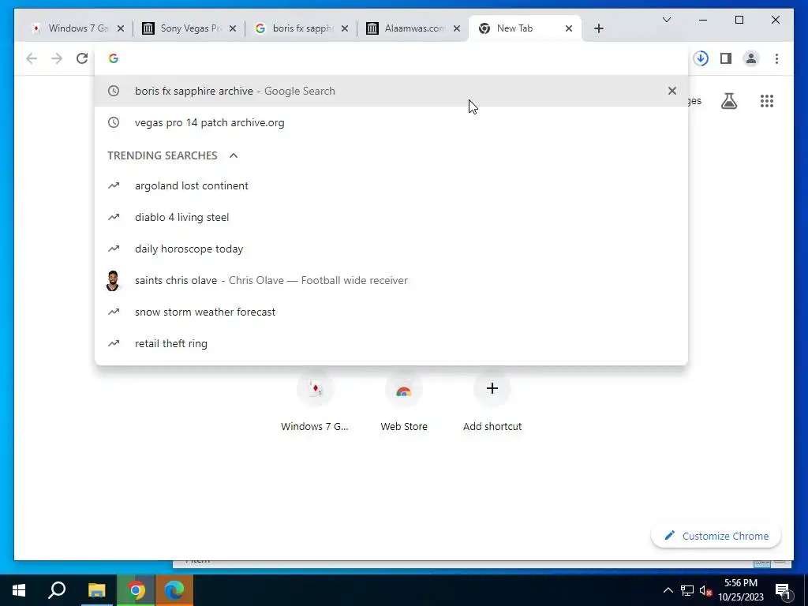This screenshot has height=606, width=808.
Task: Choose 'retail theft ring' trending search
Action: point(391,343)
